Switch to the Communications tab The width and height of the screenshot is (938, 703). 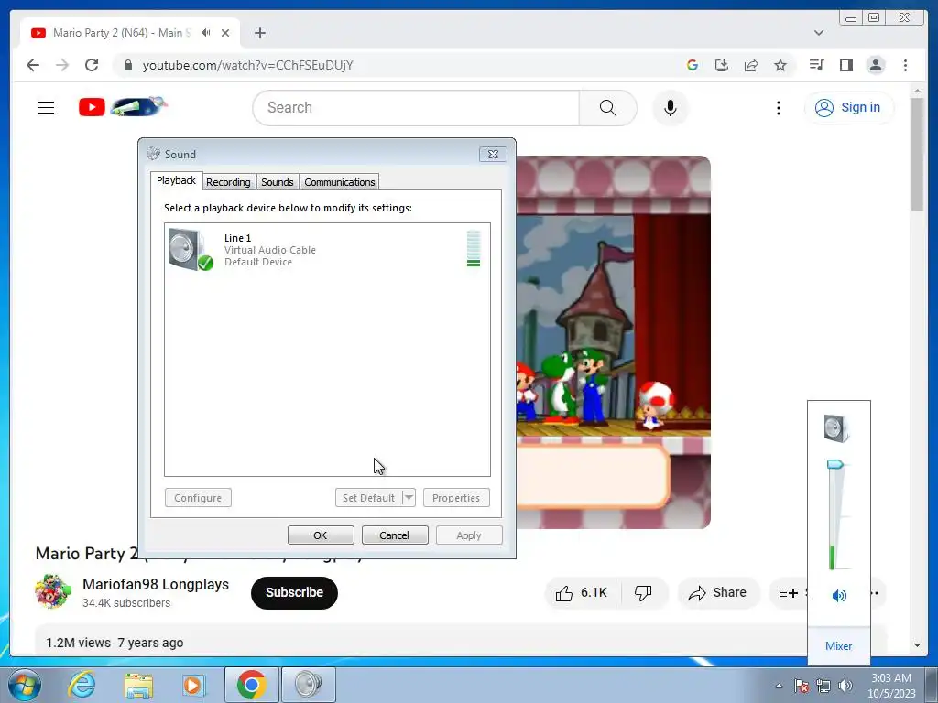pos(339,182)
